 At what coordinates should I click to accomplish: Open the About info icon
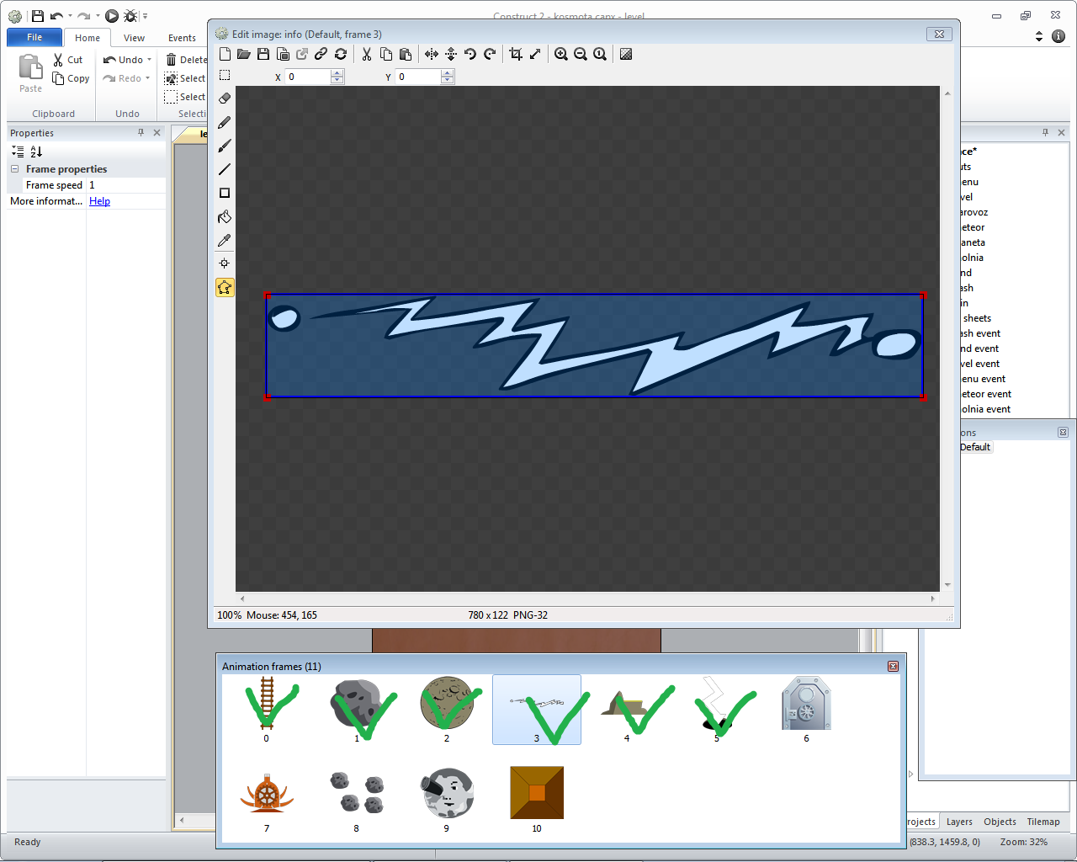pyautogui.click(x=1058, y=36)
